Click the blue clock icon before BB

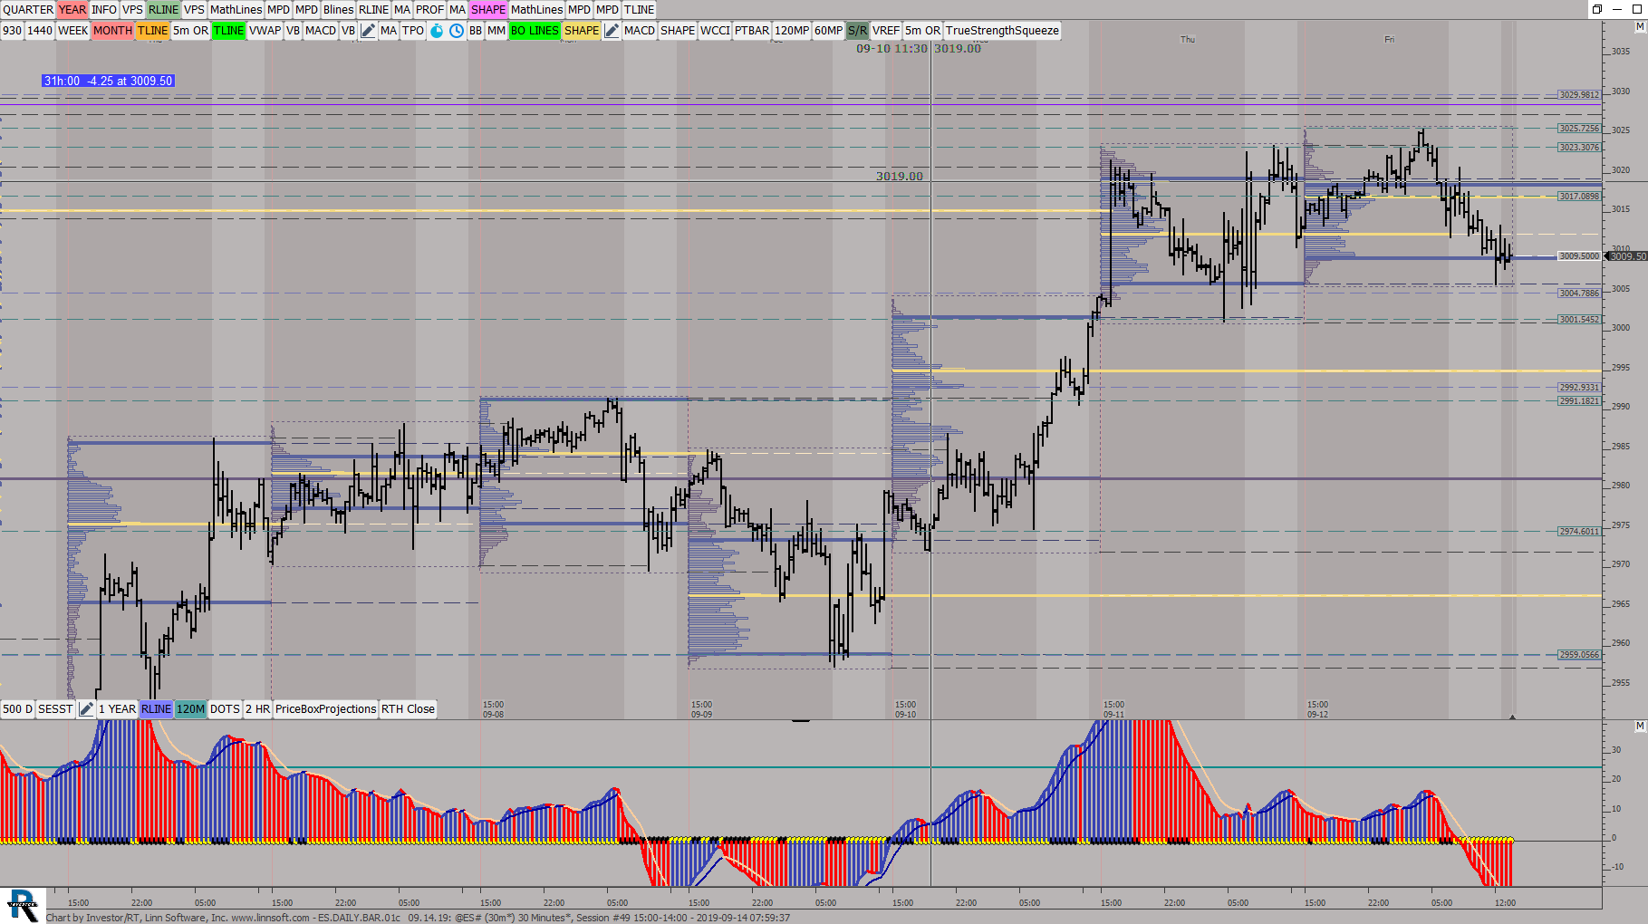point(457,31)
